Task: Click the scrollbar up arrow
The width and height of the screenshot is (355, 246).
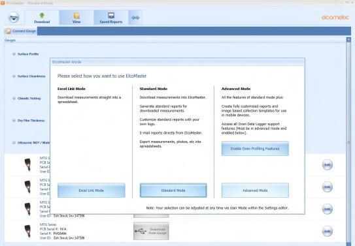Action: (x=348, y=40)
